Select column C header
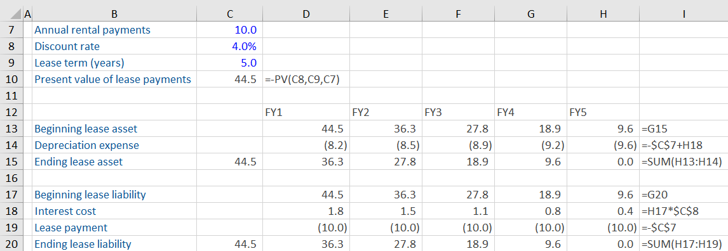Image resolution: width=728 pixels, height=251 pixels. (x=229, y=15)
